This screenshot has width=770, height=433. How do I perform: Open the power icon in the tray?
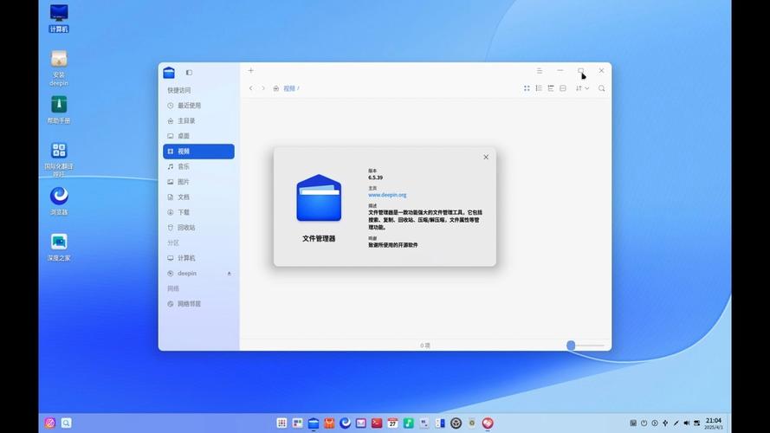point(644,423)
